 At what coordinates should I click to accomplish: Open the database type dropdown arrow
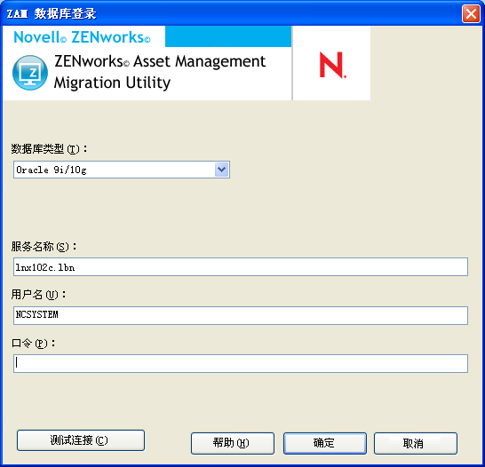click(221, 170)
